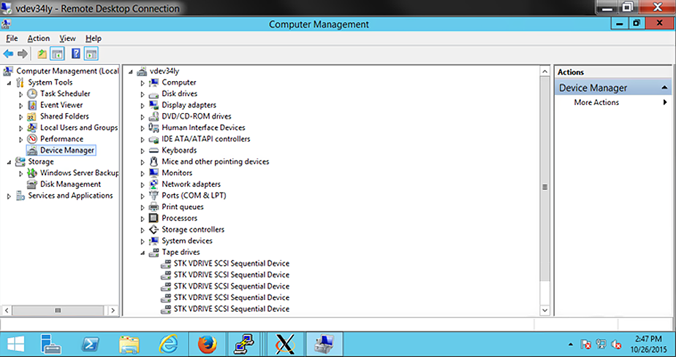Viewport: 676px width, 357px height.
Task: Click the muted volume tray icon
Action: pos(617,344)
